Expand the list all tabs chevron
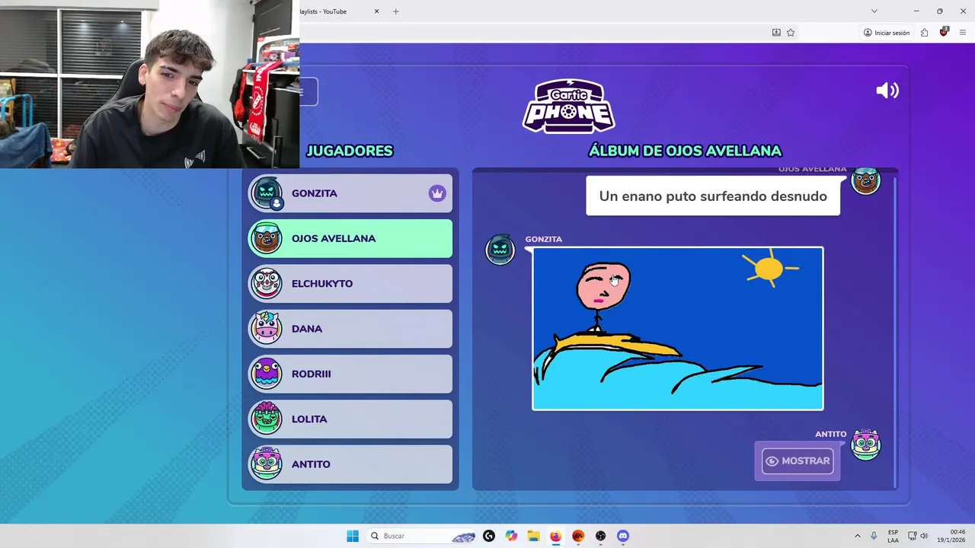 click(x=874, y=11)
